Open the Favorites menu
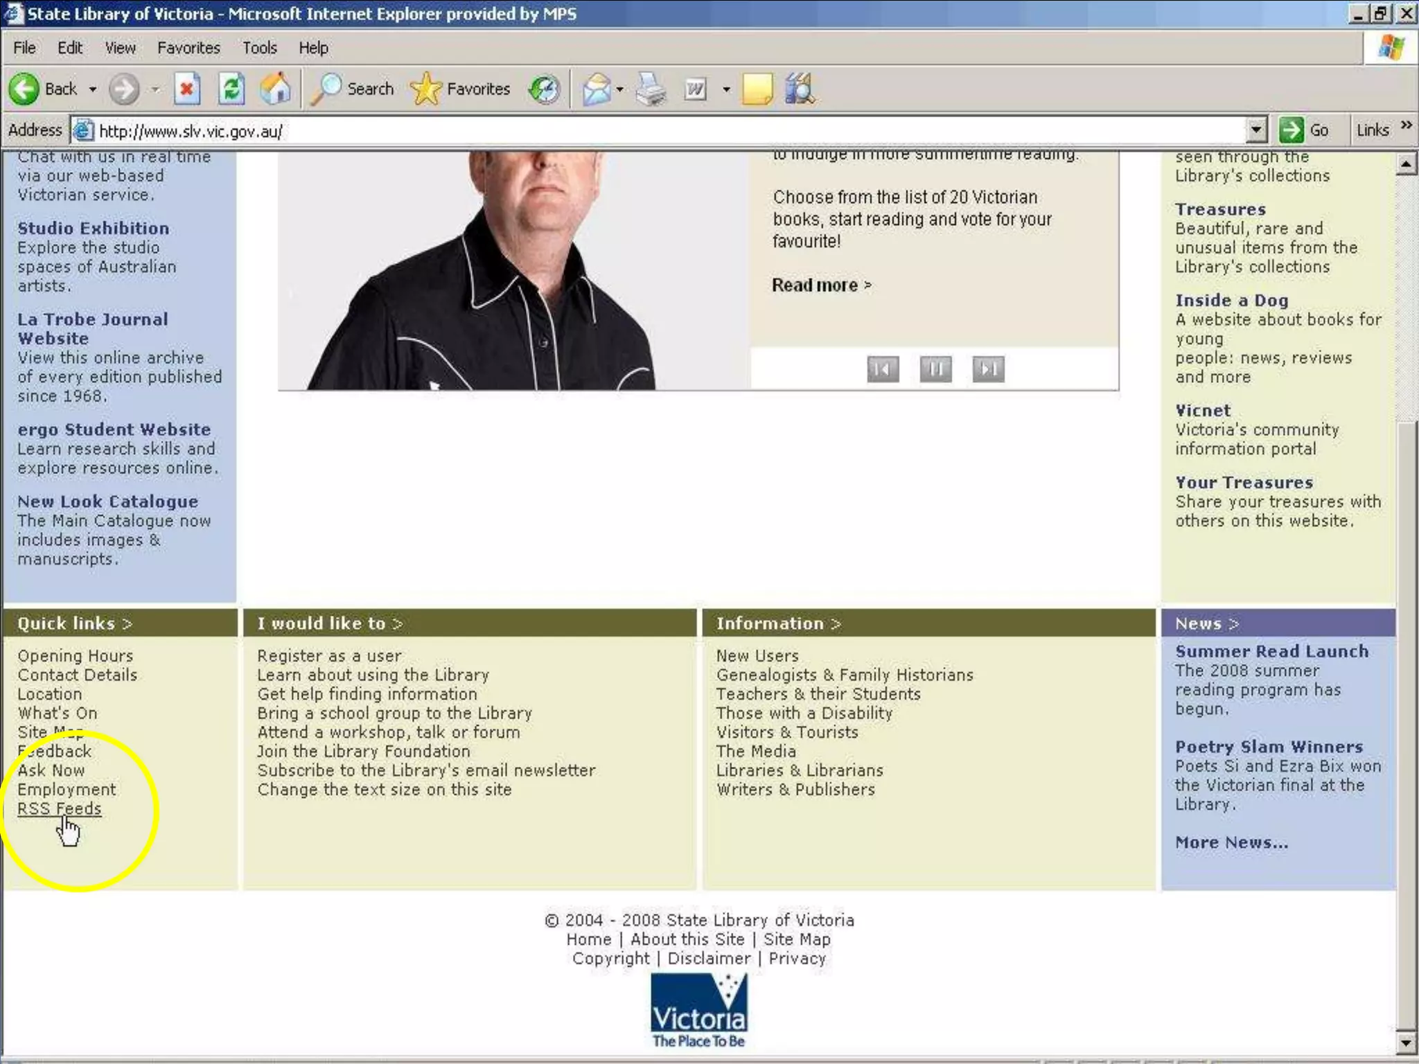This screenshot has height=1064, width=1419. 188,48
